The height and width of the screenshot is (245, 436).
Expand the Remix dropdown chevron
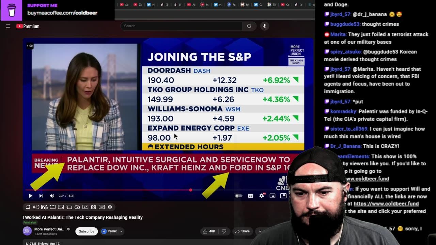121,231
